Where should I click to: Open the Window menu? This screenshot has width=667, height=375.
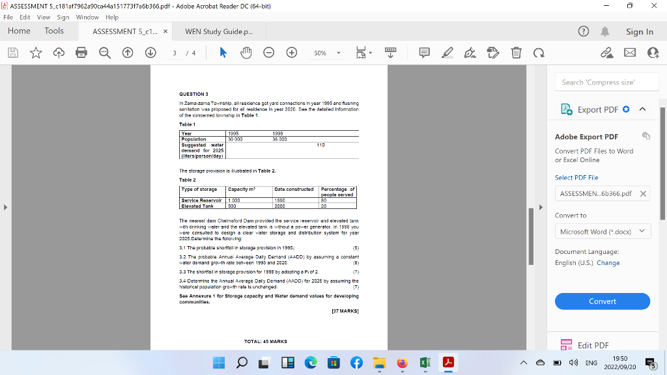[x=87, y=18]
